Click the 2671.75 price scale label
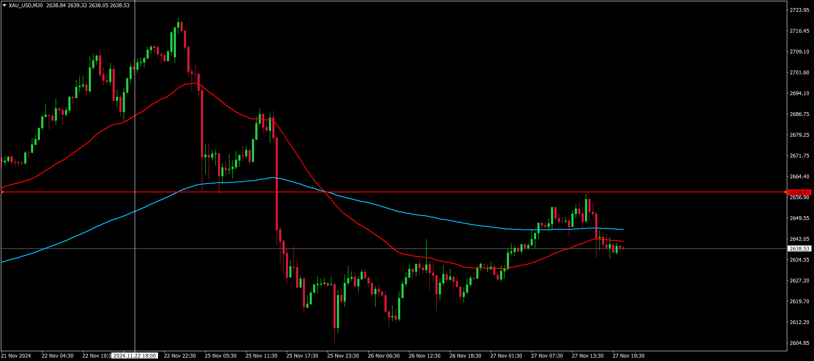Screen dimensions: 814x361 799,156
